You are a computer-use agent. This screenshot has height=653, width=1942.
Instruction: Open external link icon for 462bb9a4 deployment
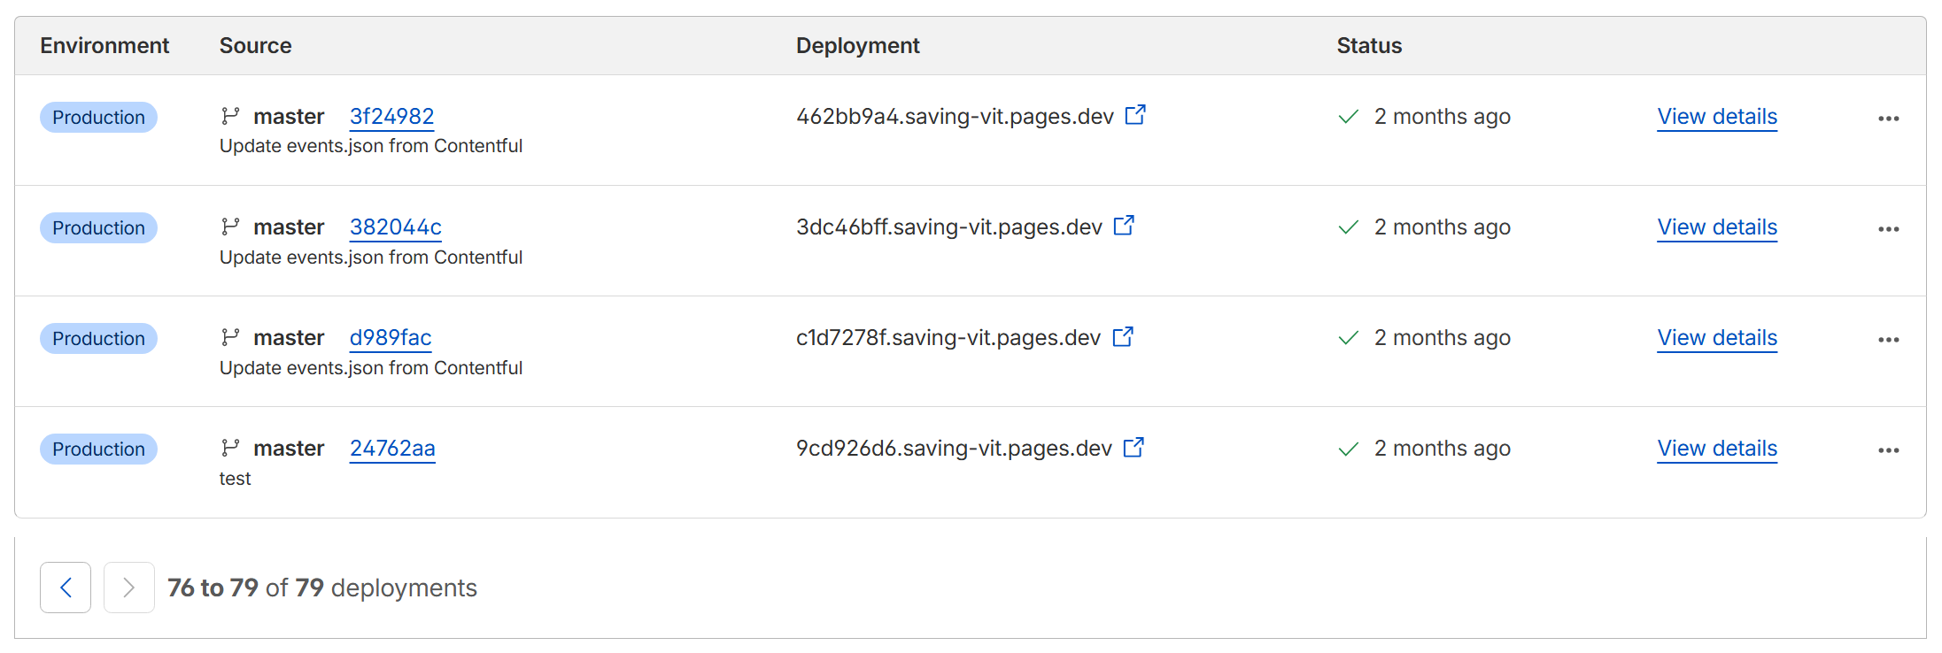pos(1134,115)
